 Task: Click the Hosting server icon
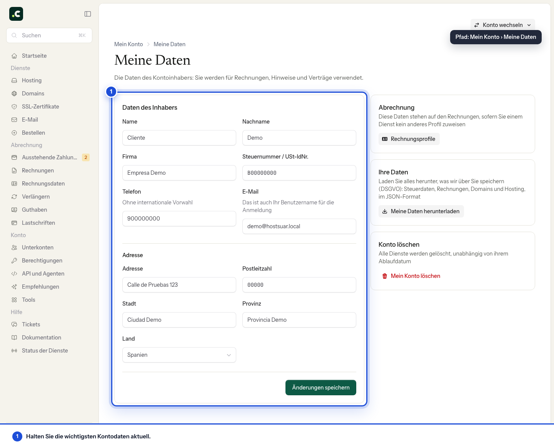(x=14, y=80)
